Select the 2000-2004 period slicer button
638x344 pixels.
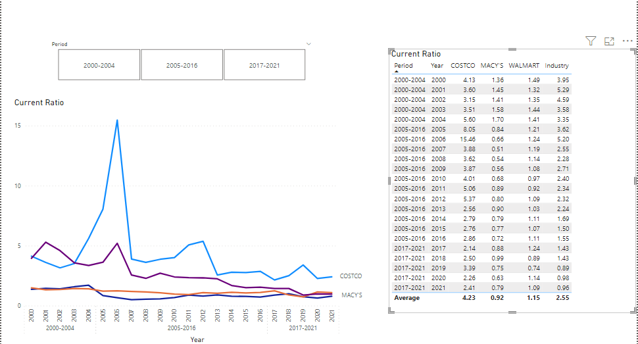pos(99,64)
